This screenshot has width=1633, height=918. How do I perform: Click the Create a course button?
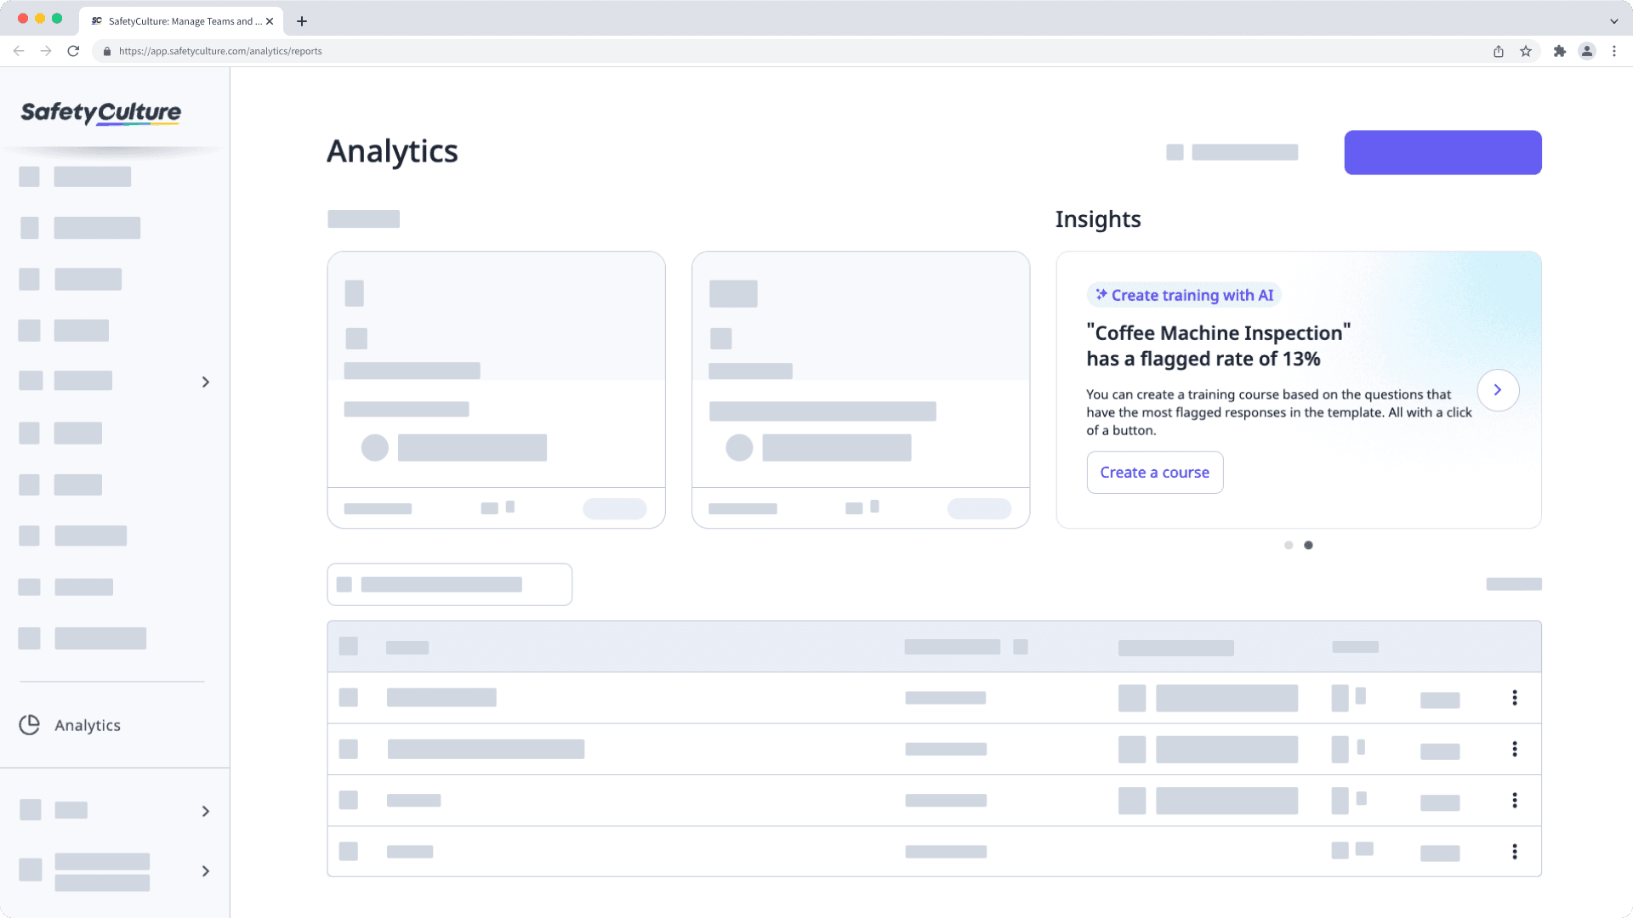click(x=1154, y=472)
